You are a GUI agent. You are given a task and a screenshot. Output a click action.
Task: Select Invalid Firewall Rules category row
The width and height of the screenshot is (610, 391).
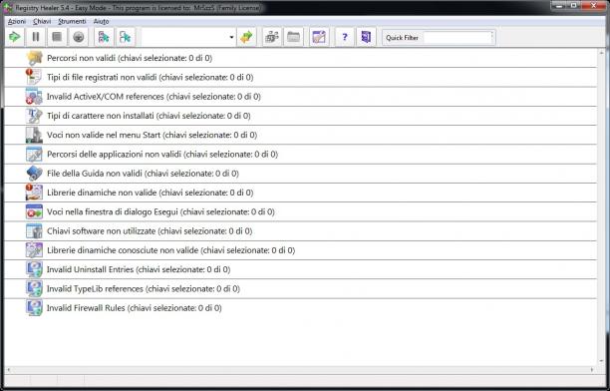pos(300,308)
